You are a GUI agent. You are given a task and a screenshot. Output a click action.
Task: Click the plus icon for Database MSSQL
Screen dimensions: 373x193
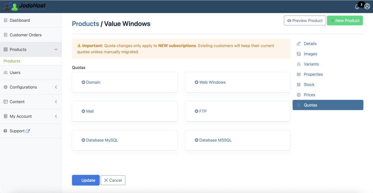pos(196,140)
